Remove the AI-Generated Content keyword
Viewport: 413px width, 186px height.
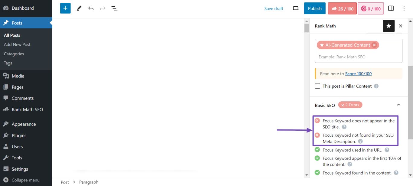(x=374, y=45)
